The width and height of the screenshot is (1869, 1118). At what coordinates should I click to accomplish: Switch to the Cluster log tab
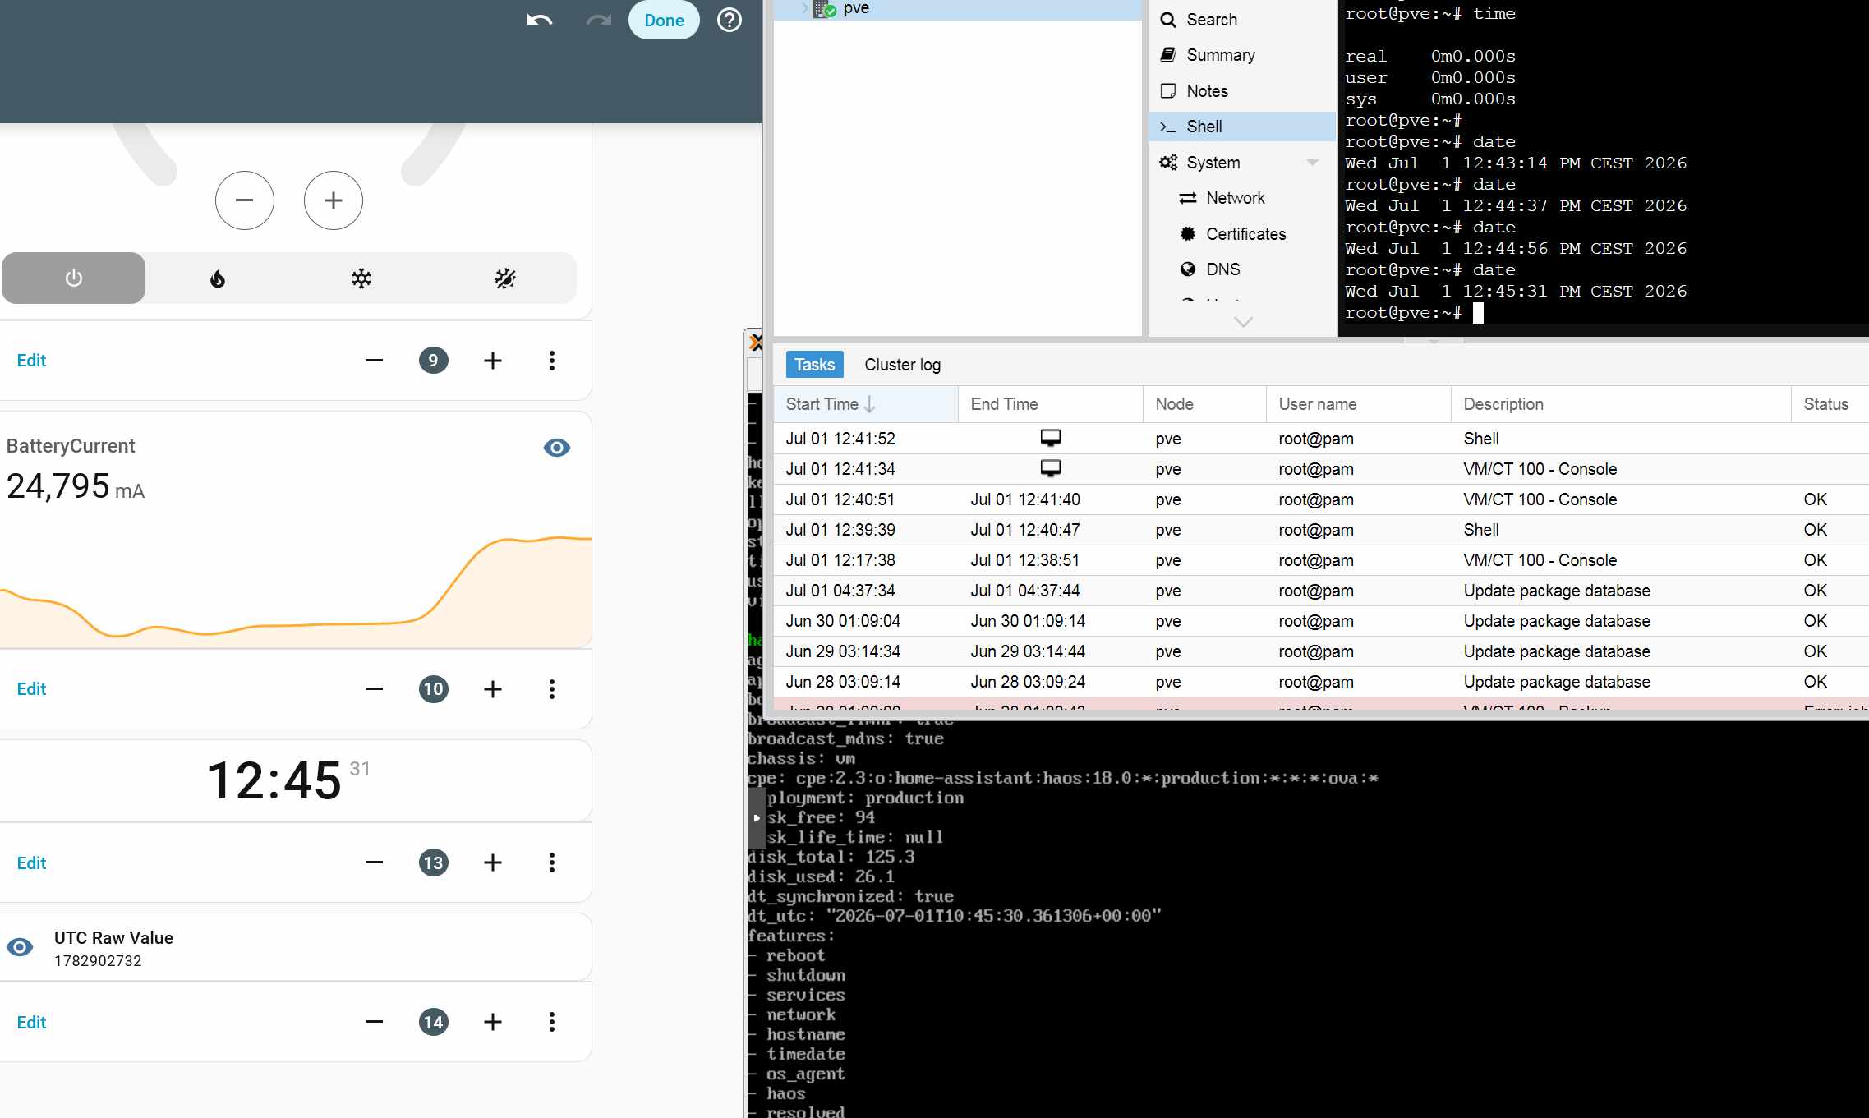tap(902, 365)
